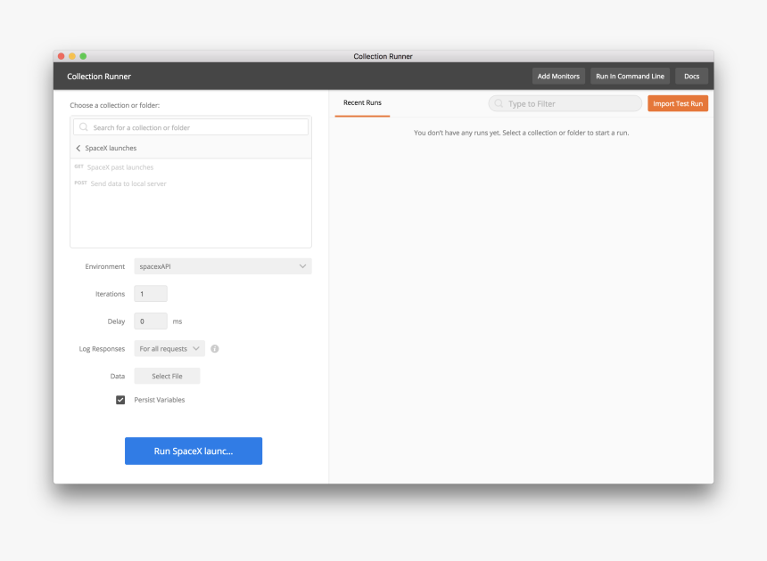Go back using the chevron beside SpaceX launches
The image size is (767, 561).
[78, 148]
